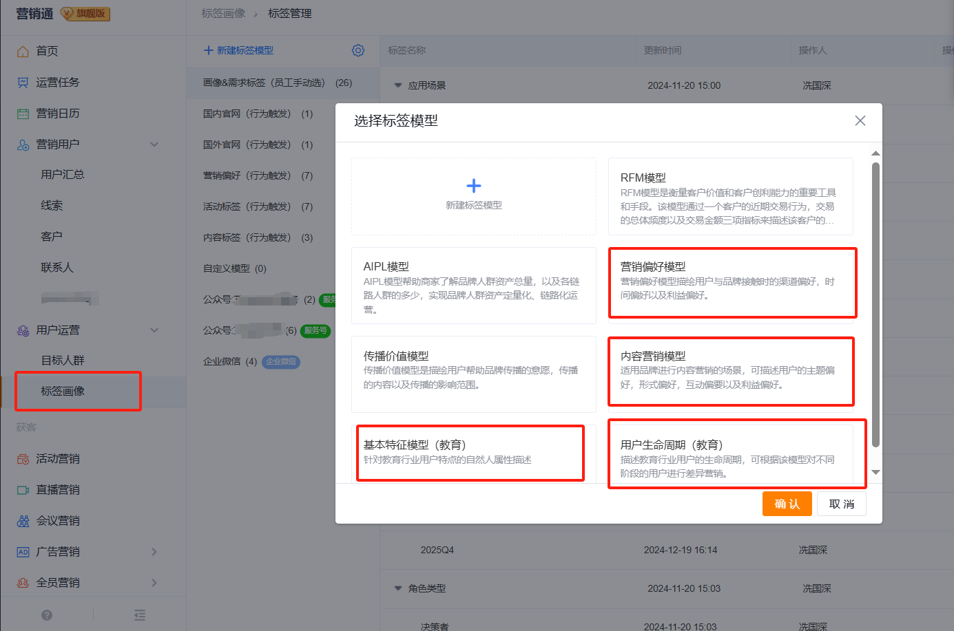The height and width of the screenshot is (631, 954).
Task: Collapse the 营销用户 submenu chevron
Action: click(x=154, y=145)
